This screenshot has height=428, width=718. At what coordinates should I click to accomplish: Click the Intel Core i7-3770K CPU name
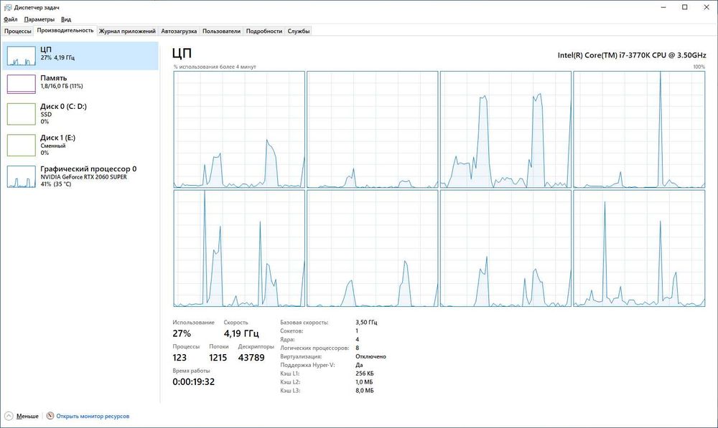coord(631,55)
